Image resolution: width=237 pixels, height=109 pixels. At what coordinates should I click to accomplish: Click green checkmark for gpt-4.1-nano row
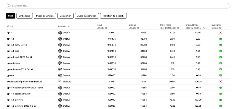220,63
